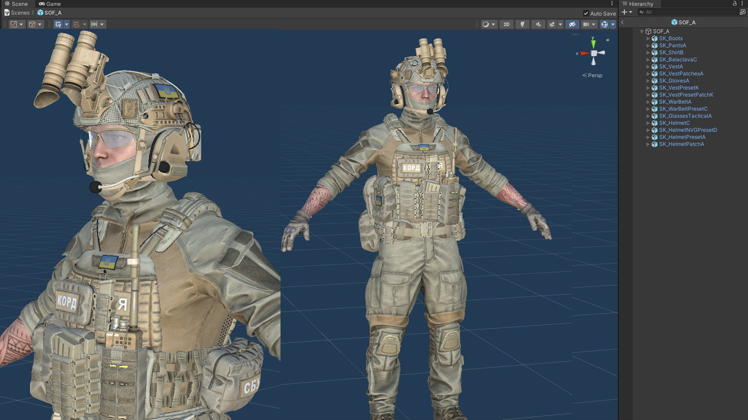Select SK_VestPatchesA in the hierarchy
Screen dimensions: 748x420
(x=681, y=74)
